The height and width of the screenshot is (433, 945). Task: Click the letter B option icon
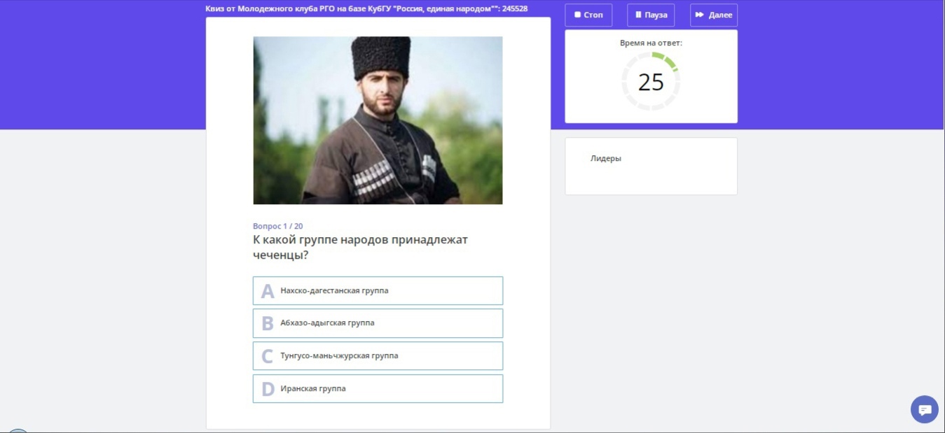coord(268,323)
